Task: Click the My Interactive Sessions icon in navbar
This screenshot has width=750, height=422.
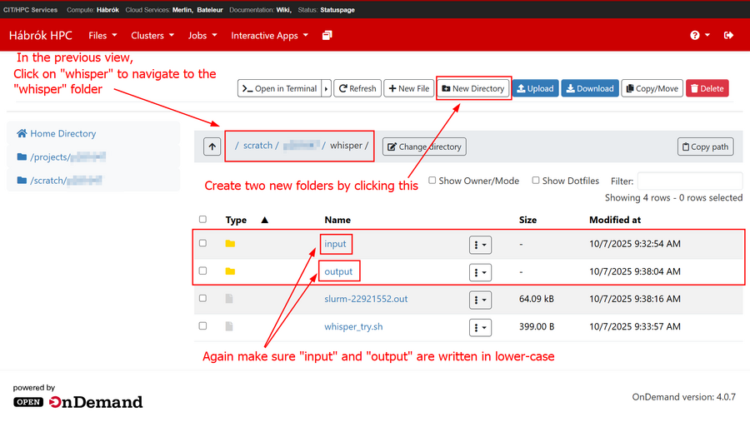Action: [x=327, y=36]
